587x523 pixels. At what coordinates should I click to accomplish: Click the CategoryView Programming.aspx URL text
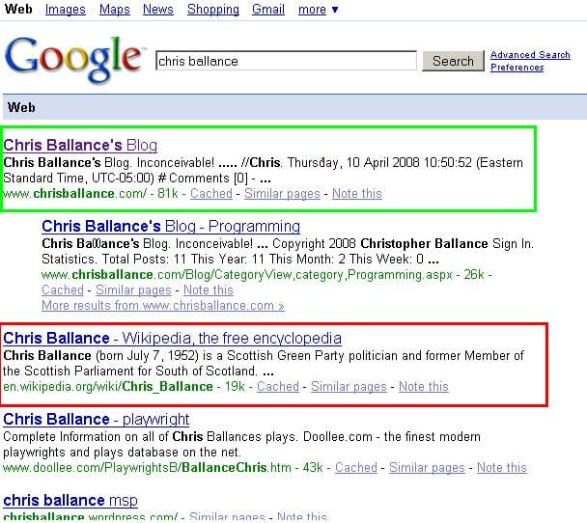pyautogui.click(x=247, y=275)
